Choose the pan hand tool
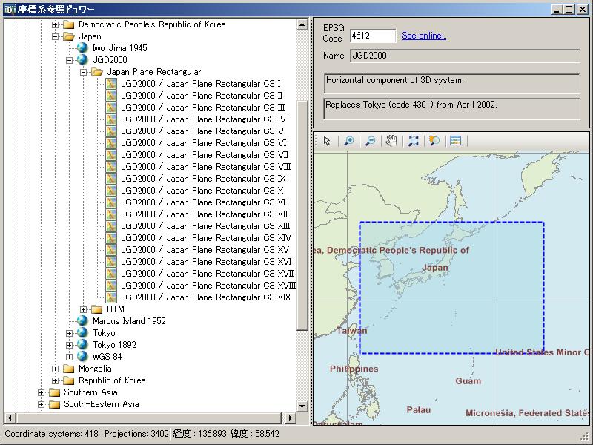 click(x=391, y=141)
